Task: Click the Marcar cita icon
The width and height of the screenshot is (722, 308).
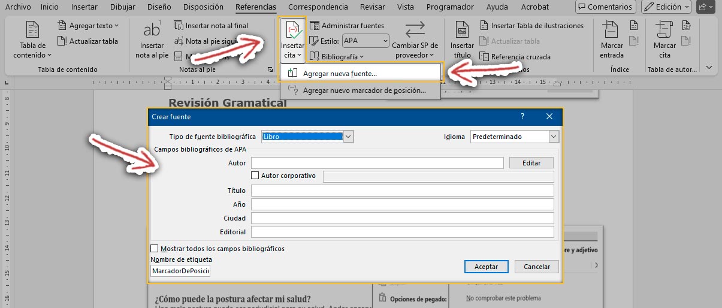Action: click(664, 31)
